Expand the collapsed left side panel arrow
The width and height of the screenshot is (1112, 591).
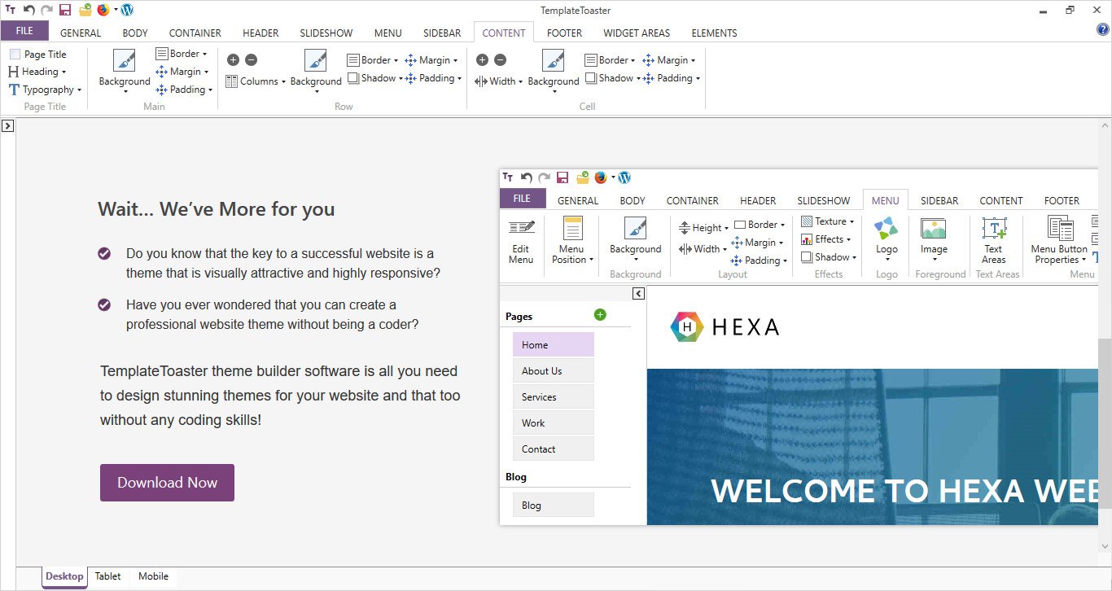coord(7,125)
